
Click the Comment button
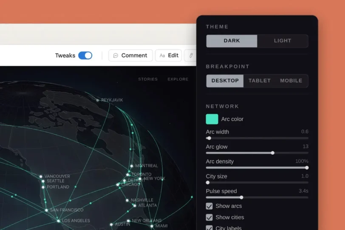click(x=130, y=55)
